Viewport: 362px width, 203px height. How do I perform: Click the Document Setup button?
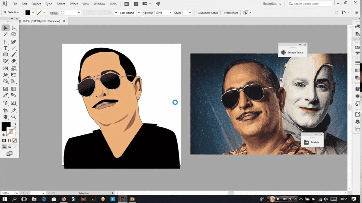[208, 13]
